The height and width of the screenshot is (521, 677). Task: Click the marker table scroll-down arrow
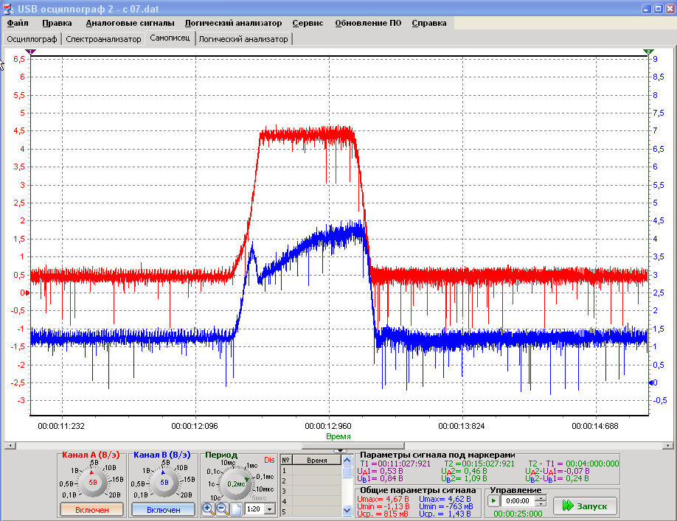pyautogui.click(x=347, y=511)
